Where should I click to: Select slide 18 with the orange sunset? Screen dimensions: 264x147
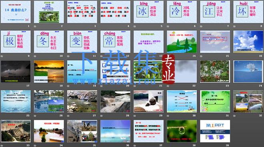click(x=49, y=72)
